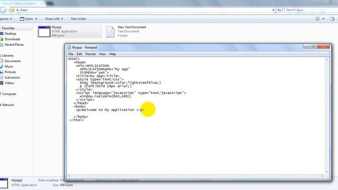Click the body background-color:lightsteelblue line
The height and width of the screenshot is (190, 338).
[120, 83]
